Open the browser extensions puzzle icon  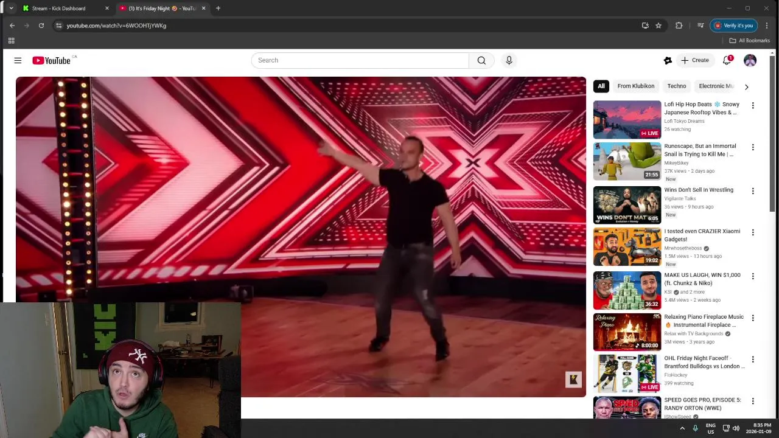pos(679,26)
